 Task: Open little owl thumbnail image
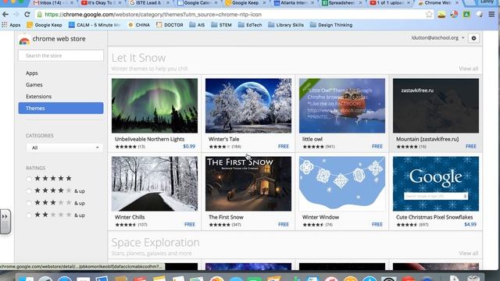(342, 106)
